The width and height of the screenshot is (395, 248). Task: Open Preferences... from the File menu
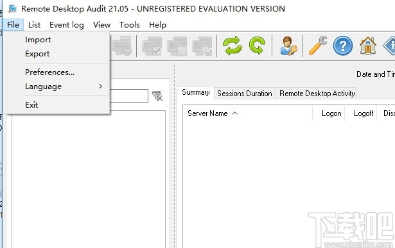pyautogui.click(x=57, y=72)
